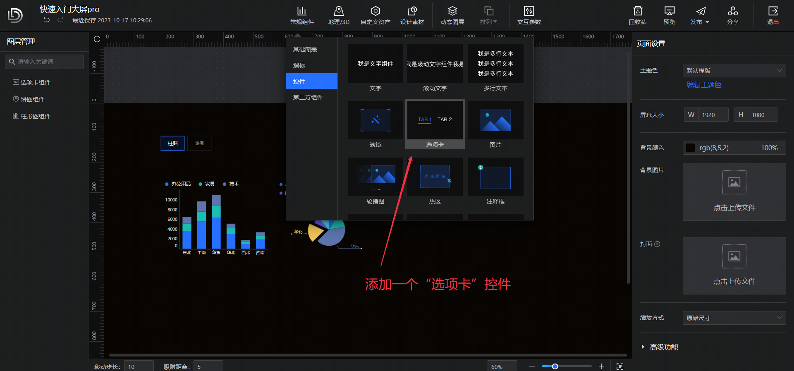Click the 编辑主题色 link
This screenshot has height=371, width=794.
tap(703, 85)
